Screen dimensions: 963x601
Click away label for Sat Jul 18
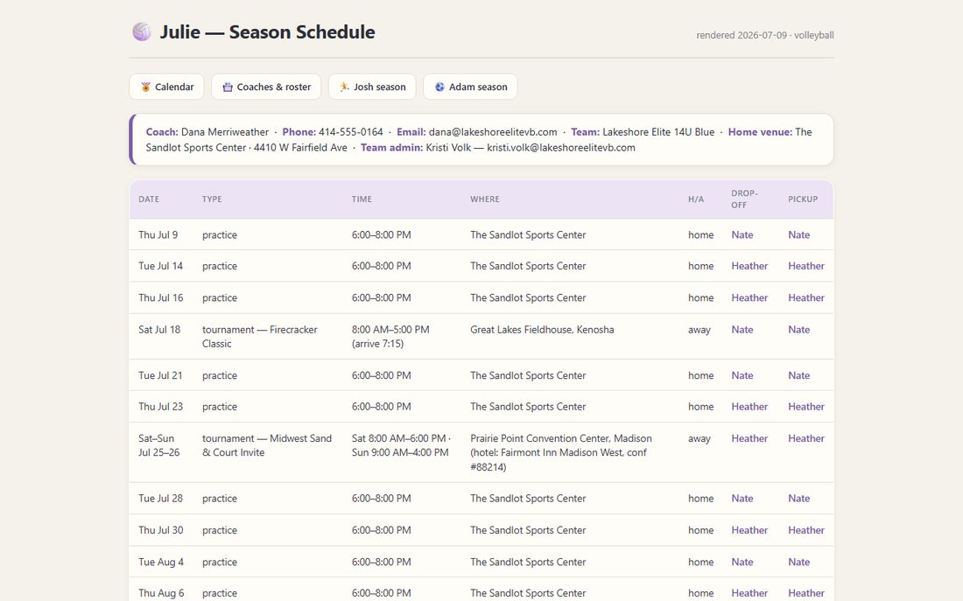coord(699,330)
